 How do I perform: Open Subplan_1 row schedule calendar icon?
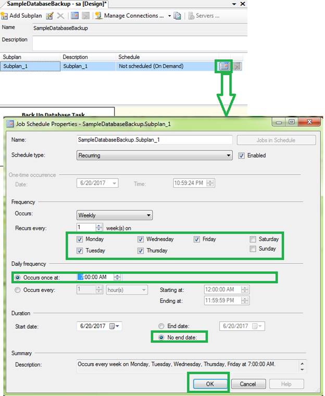224,67
